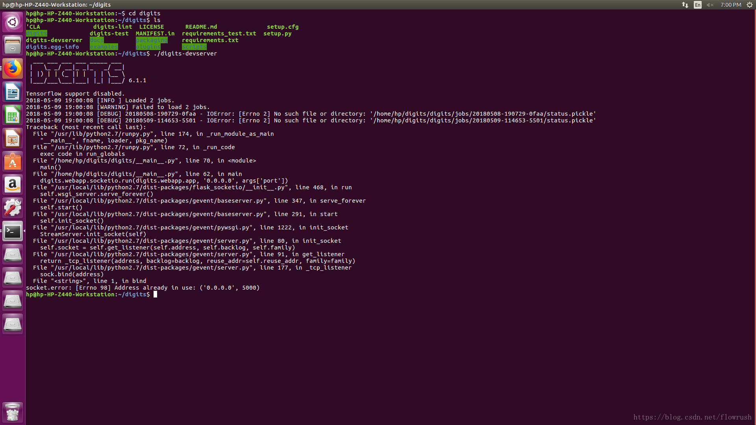Open the En keyboard input menu

click(x=698, y=5)
